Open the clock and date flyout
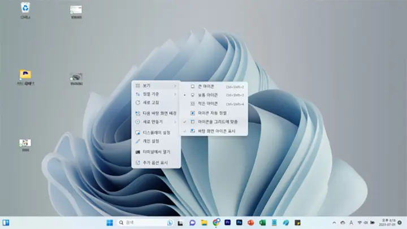 point(387,223)
